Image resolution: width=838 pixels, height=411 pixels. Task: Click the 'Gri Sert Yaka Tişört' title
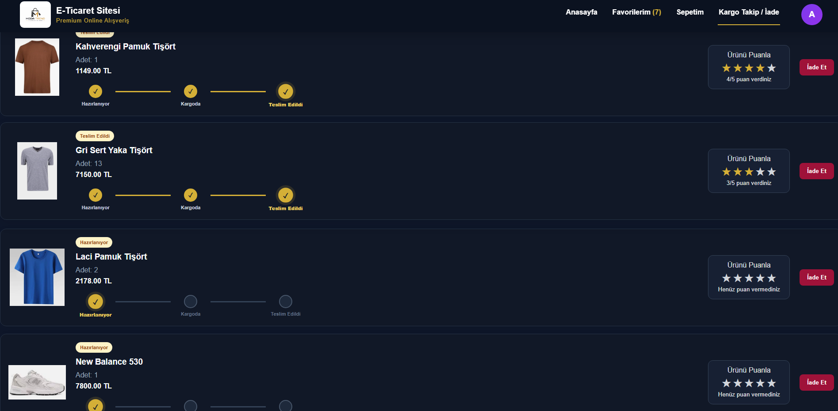[x=114, y=151]
